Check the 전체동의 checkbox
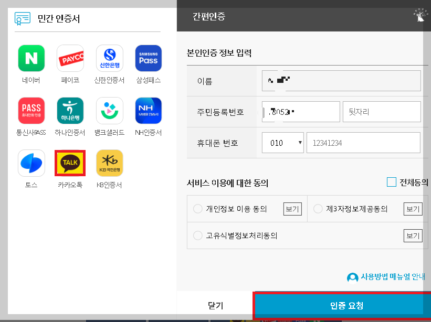This screenshot has width=431, height=322. pyautogui.click(x=392, y=182)
